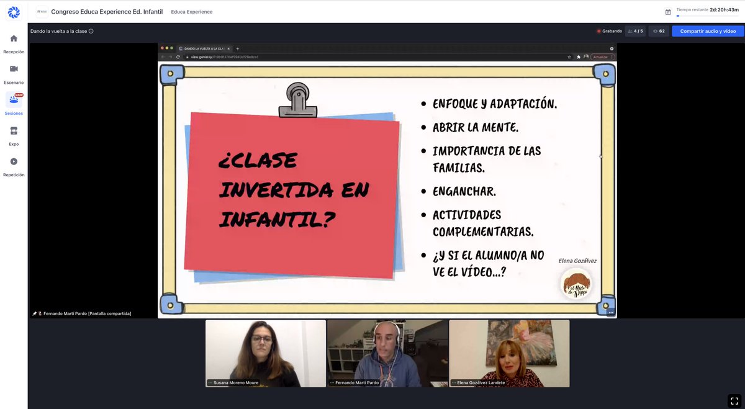Open the Recepción home icon in sidebar
The image size is (745, 409).
pyautogui.click(x=14, y=38)
